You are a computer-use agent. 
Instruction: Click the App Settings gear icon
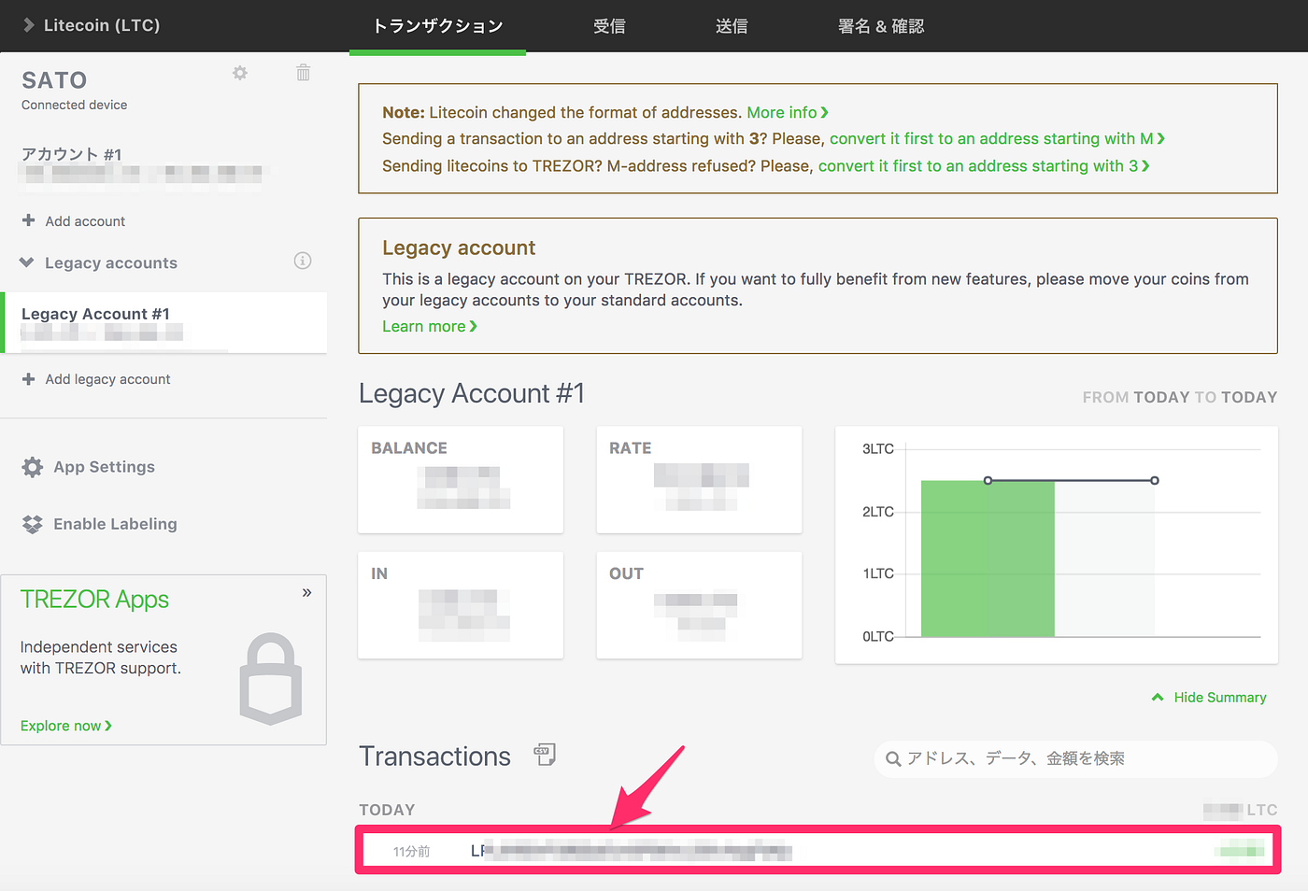tap(33, 467)
